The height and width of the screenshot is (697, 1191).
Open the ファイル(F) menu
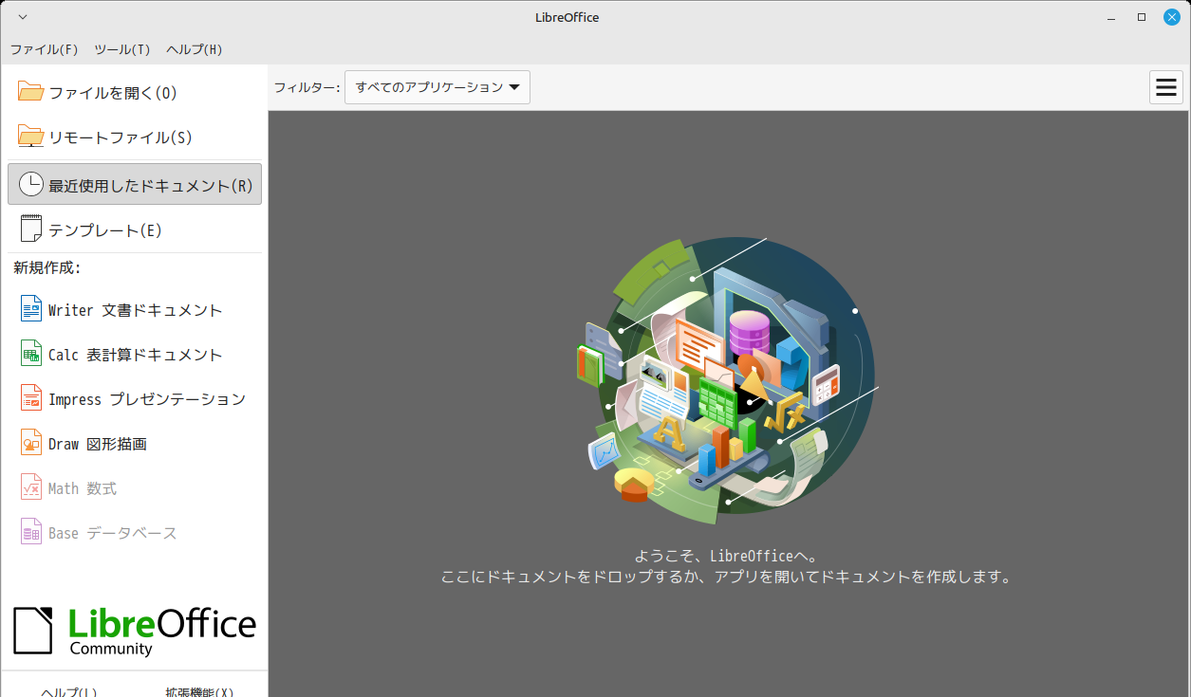(44, 49)
